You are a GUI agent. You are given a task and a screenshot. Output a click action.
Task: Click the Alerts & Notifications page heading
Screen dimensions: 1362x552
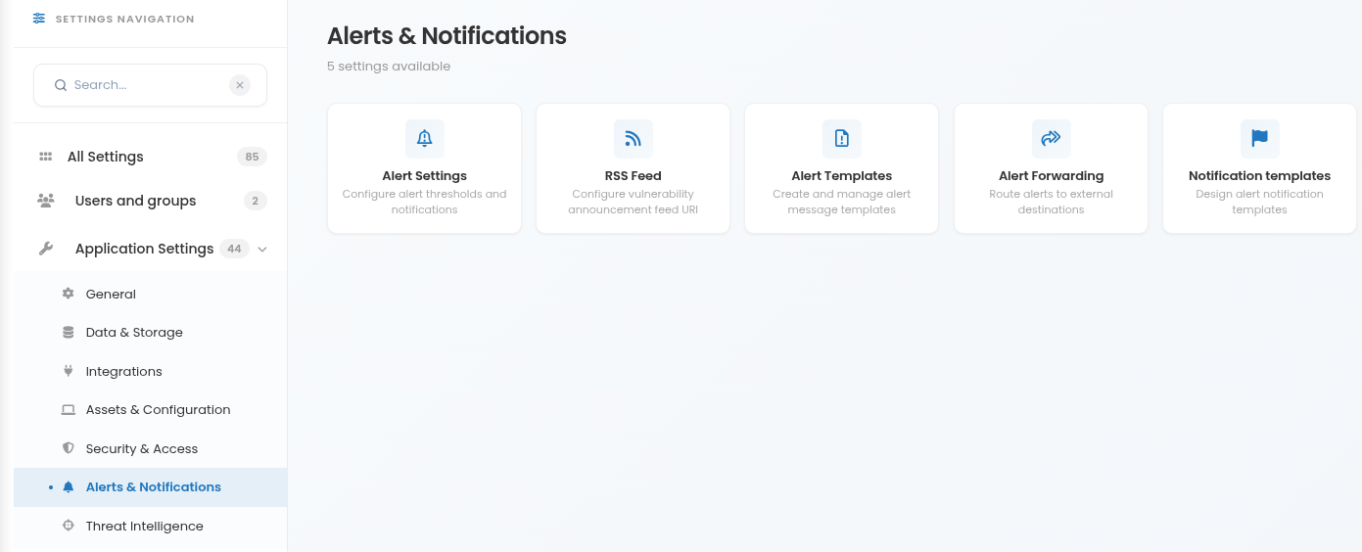[x=446, y=36]
